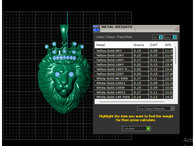The width and height of the screenshot is (195, 146).
Task: Select the White Gold:14K PdW row
Action: [x=134, y=97]
